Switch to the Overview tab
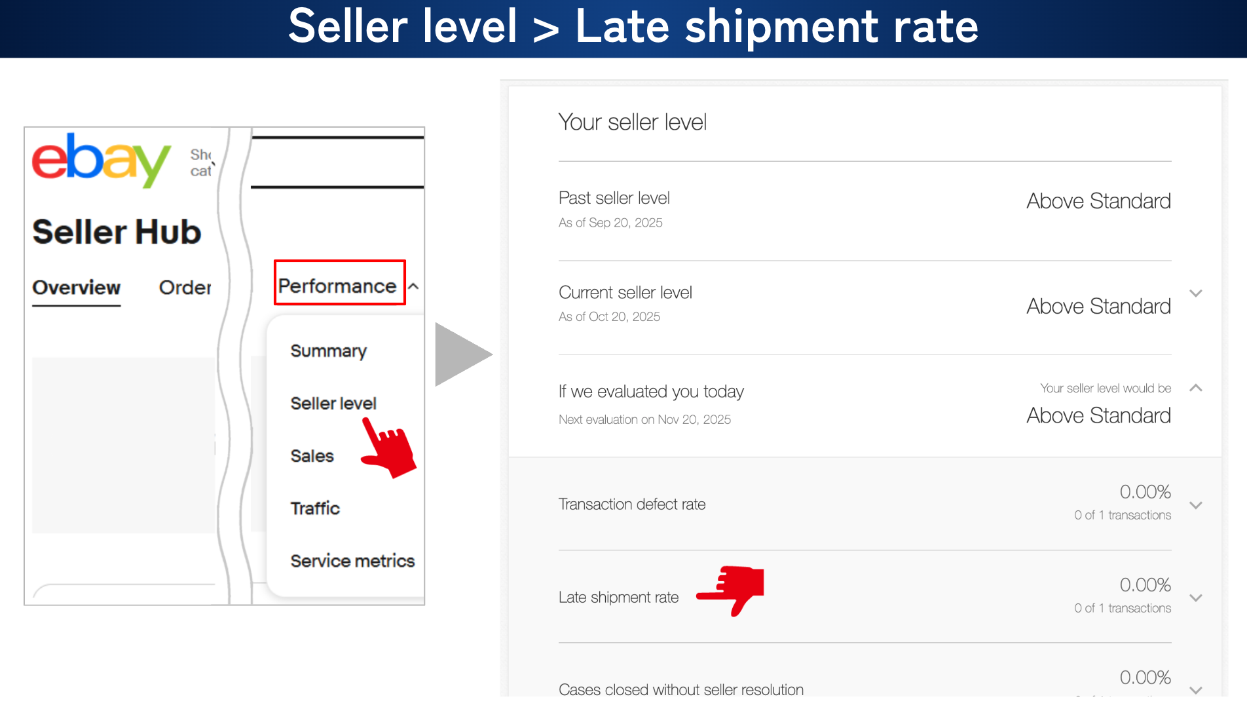 (x=76, y=288)
